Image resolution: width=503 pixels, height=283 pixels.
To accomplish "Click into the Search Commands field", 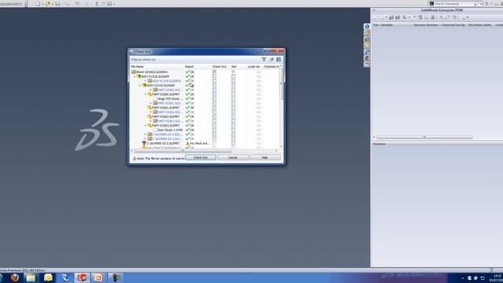I will [453, 4].
